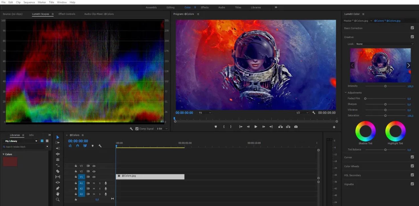Open the 8 Bit scope dropdown

click(x=162, y=129)
